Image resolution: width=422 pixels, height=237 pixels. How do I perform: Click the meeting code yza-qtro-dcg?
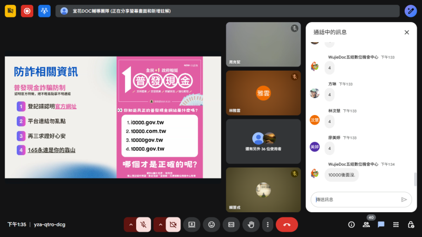coord(50,224)
